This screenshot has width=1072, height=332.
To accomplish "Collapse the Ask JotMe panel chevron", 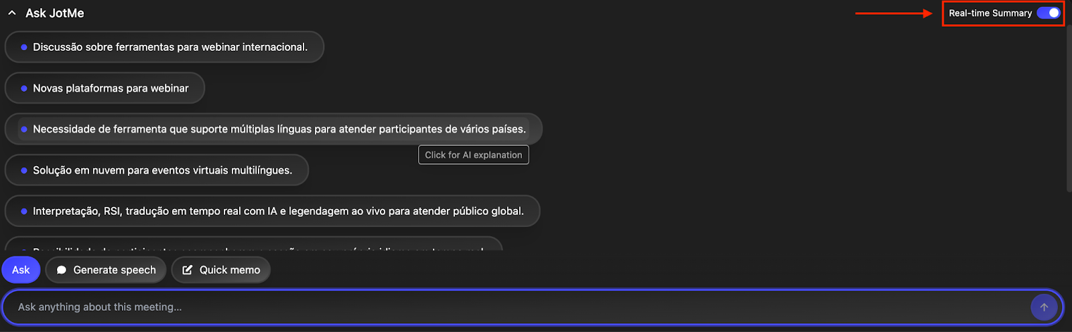I will click(x=12, y=13).
